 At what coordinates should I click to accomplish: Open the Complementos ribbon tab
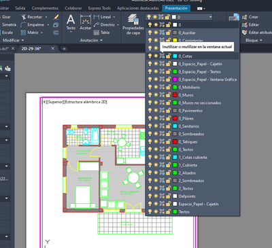point(45,8)
